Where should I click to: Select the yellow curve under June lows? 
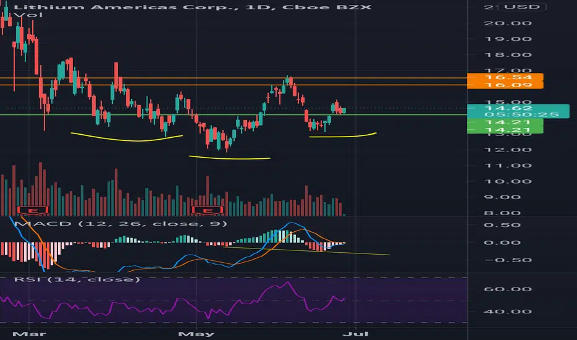coord(342,135)
